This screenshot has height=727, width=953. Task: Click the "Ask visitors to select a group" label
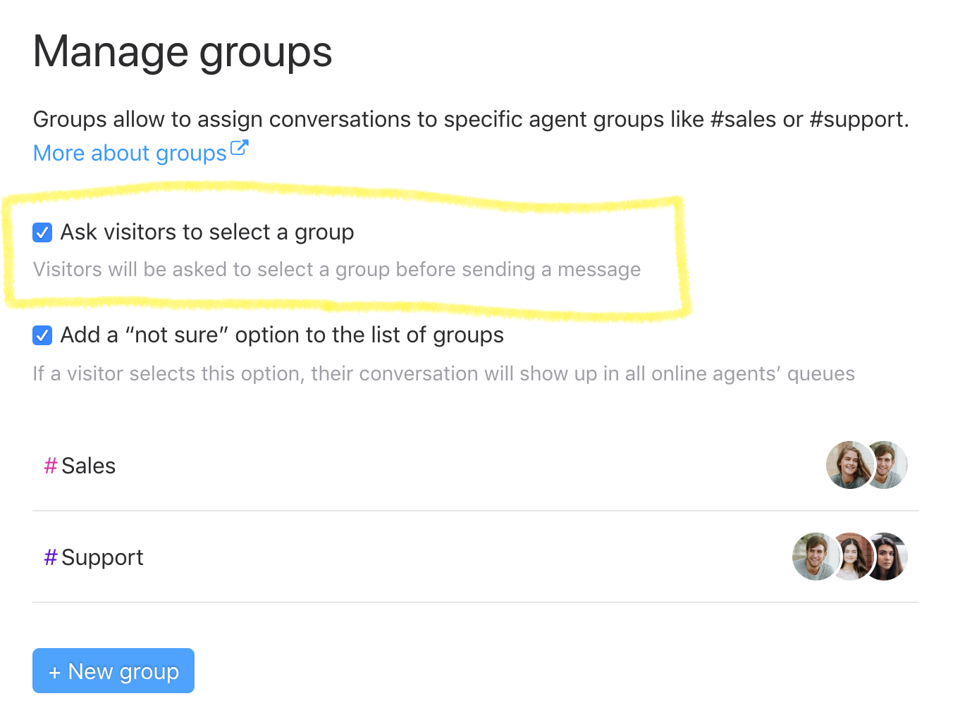coord(207,232)
